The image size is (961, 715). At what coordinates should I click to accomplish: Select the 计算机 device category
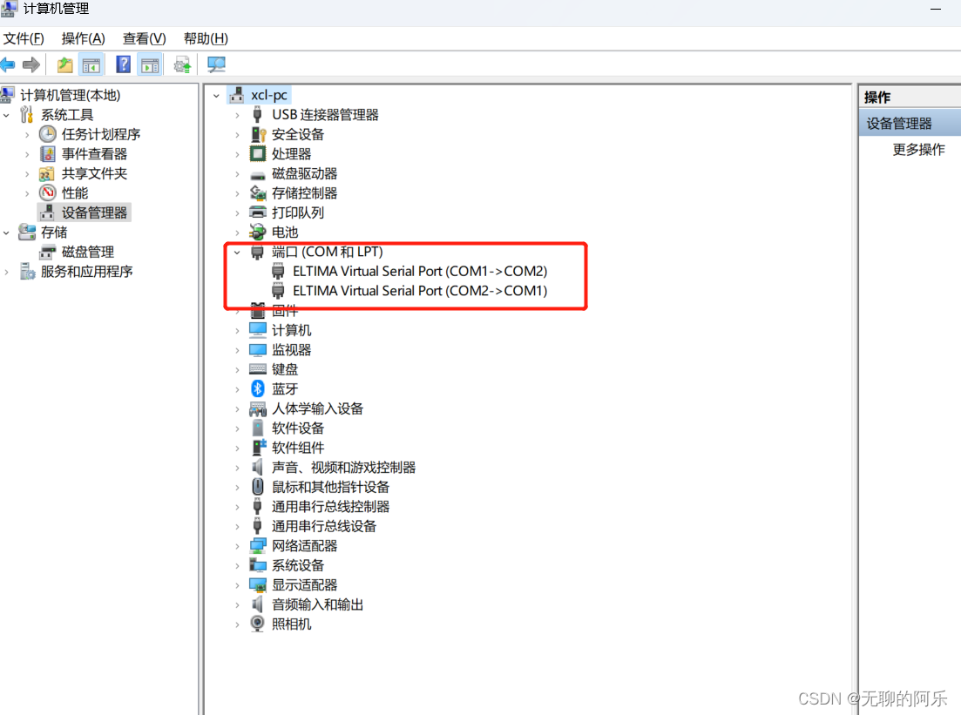pyautogui.click(x=291, y=330)
